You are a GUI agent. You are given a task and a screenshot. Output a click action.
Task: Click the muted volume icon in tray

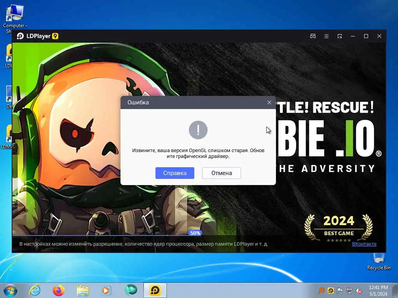tap(359, 291)
